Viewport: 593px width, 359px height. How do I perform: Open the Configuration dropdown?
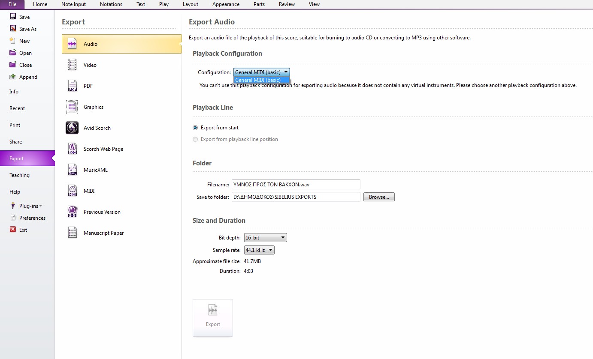pyautogui.click(x=262, y=72)
